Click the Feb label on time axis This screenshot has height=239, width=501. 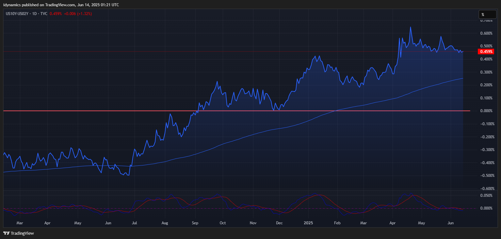tap(337, 223)
